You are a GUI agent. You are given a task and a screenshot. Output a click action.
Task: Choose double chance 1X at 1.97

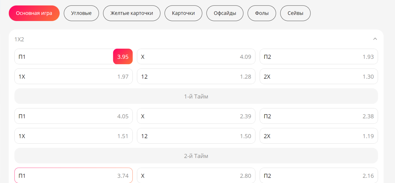point(73,77)
